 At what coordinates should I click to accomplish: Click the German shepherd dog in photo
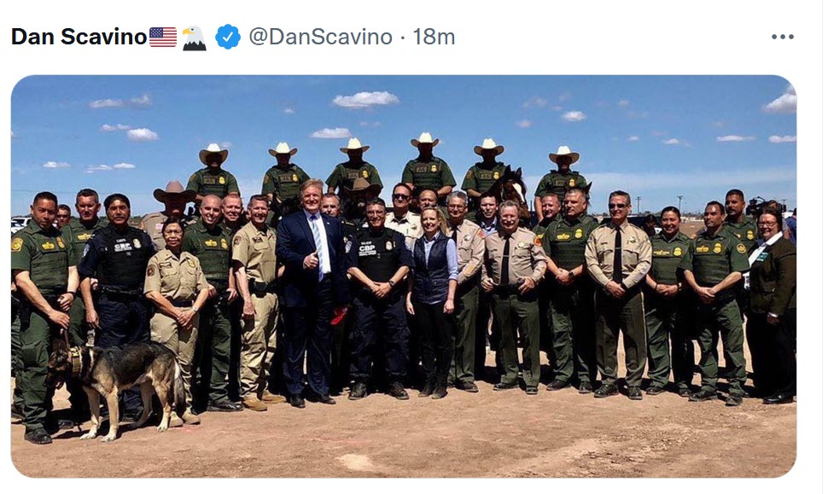pos(117,381)
